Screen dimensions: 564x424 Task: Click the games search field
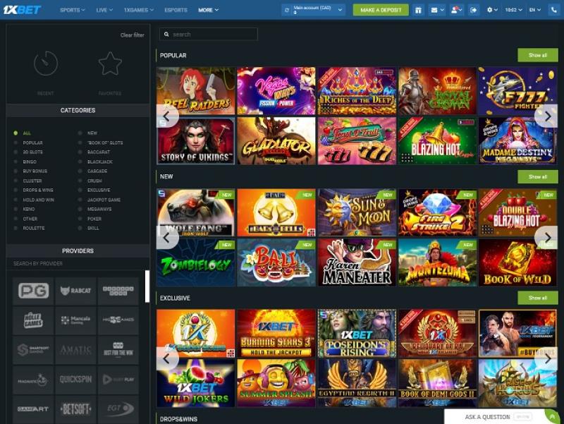pos(208,34)
